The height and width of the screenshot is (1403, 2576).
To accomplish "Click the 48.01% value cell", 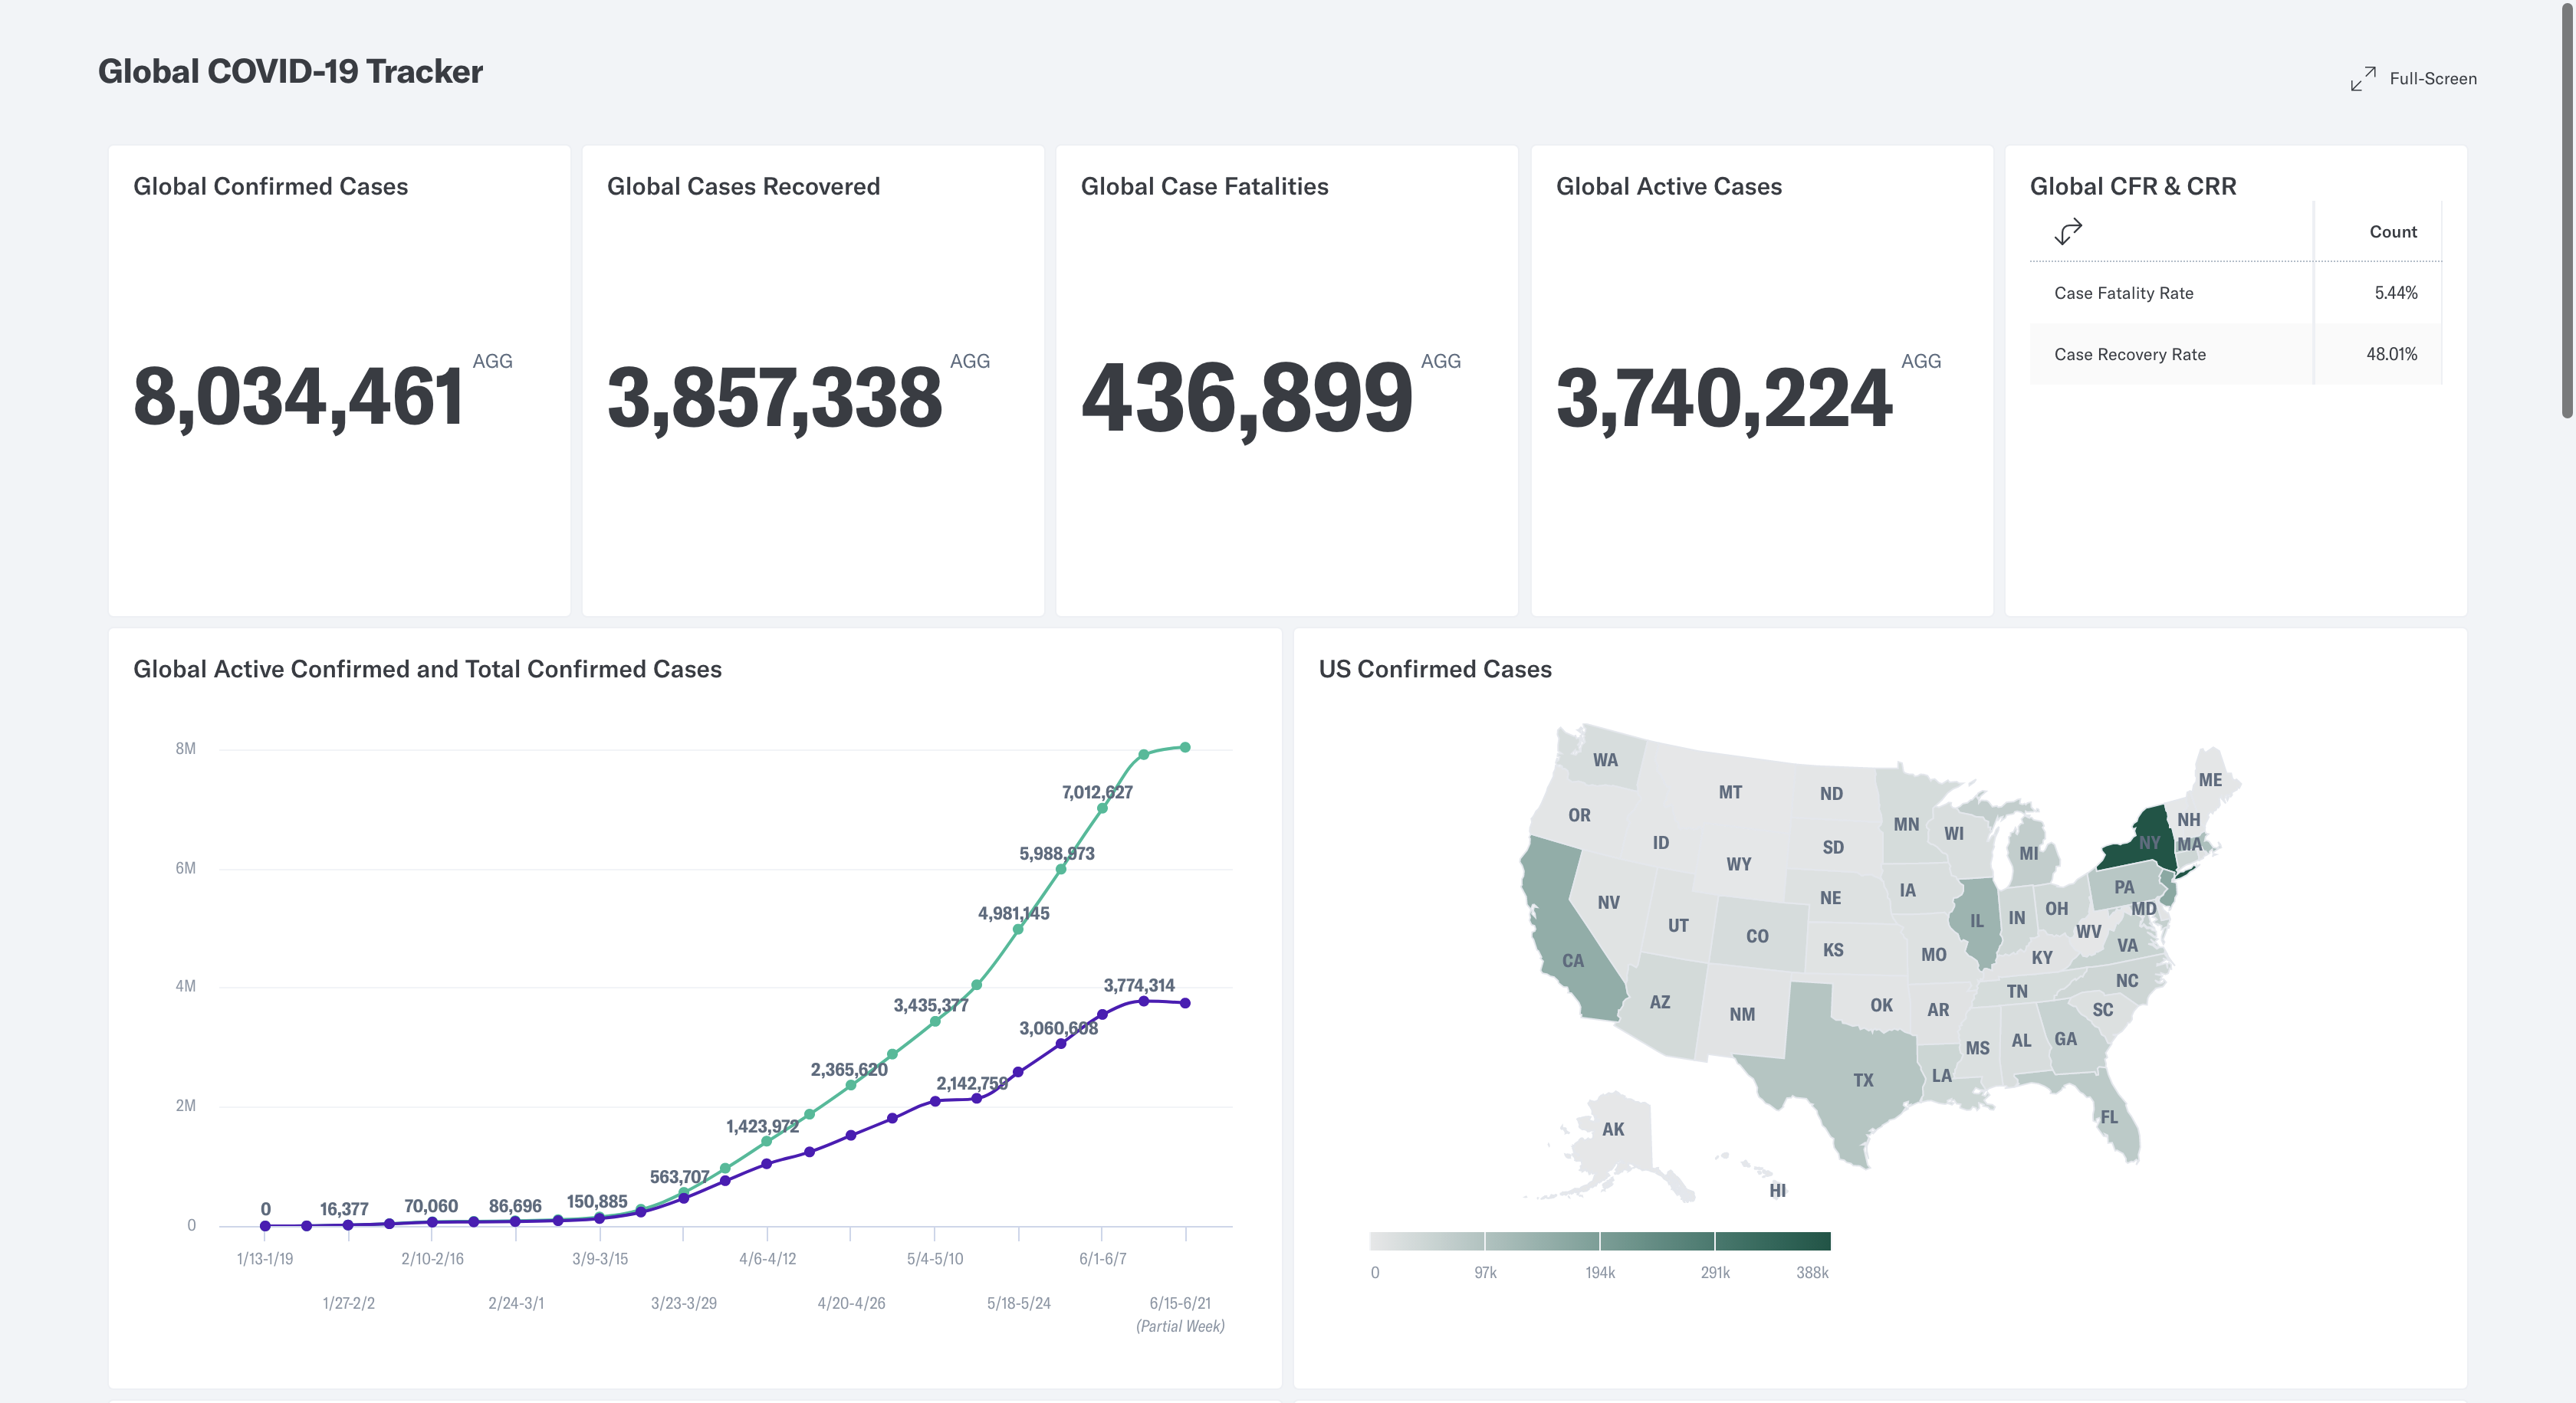I will [2391, 354].
